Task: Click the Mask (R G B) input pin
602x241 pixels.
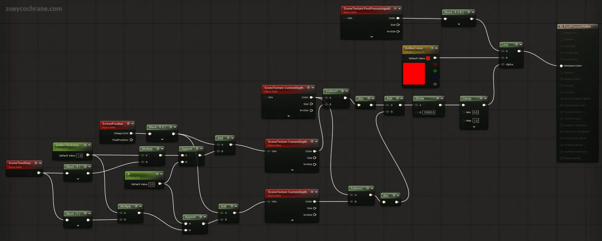Action: [x=445, y=19]
